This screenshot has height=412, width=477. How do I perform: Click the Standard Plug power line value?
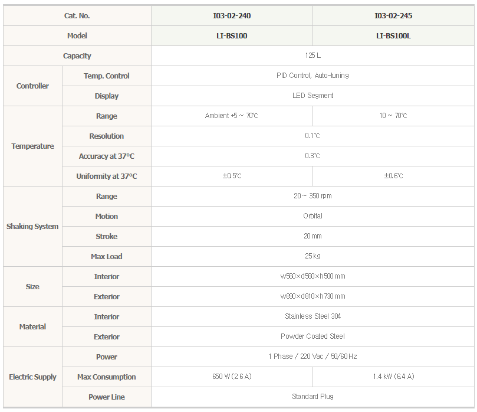312,397
